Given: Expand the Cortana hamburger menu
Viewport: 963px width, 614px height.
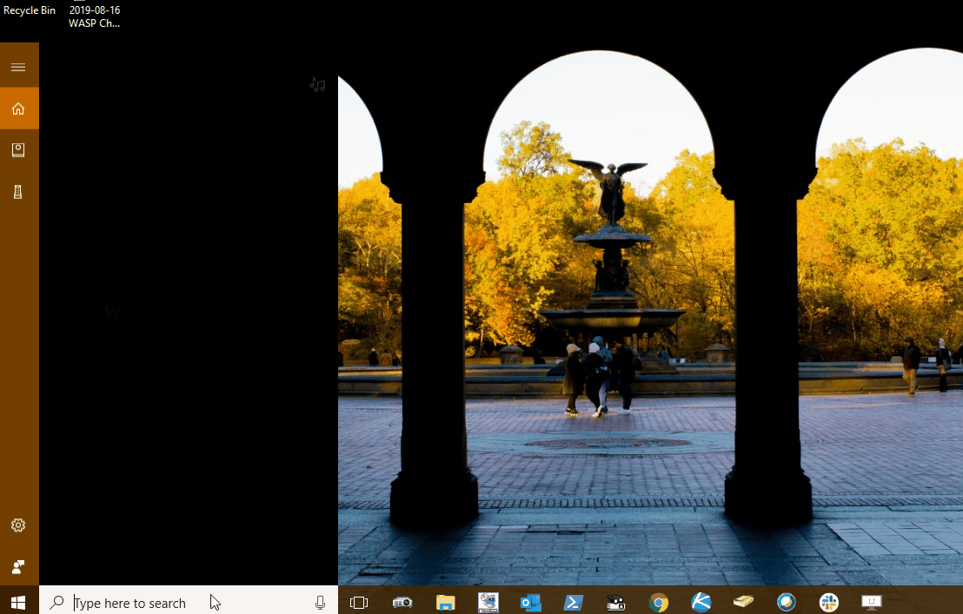Looking at the screenshot, I should (18, 67).
